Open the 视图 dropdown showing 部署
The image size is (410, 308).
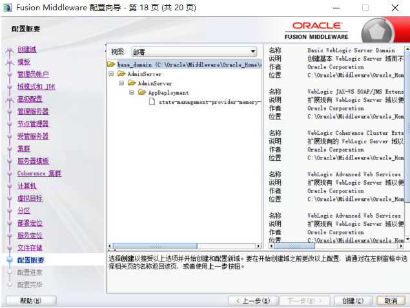(194, 52)
